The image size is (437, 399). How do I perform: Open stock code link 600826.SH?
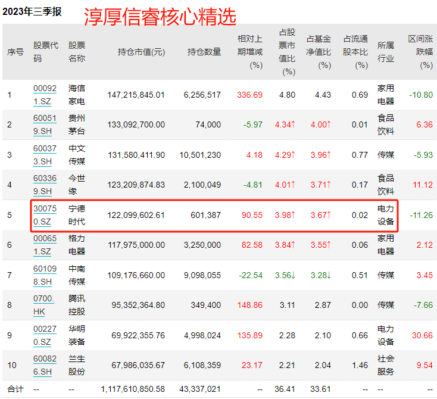(45, 365)
